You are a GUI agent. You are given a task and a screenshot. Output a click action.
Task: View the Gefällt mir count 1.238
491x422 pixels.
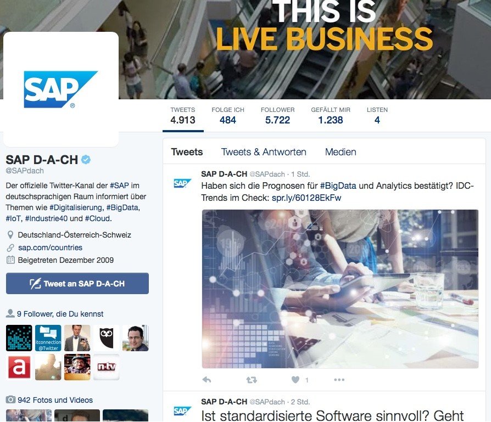[x=331, y=116]
